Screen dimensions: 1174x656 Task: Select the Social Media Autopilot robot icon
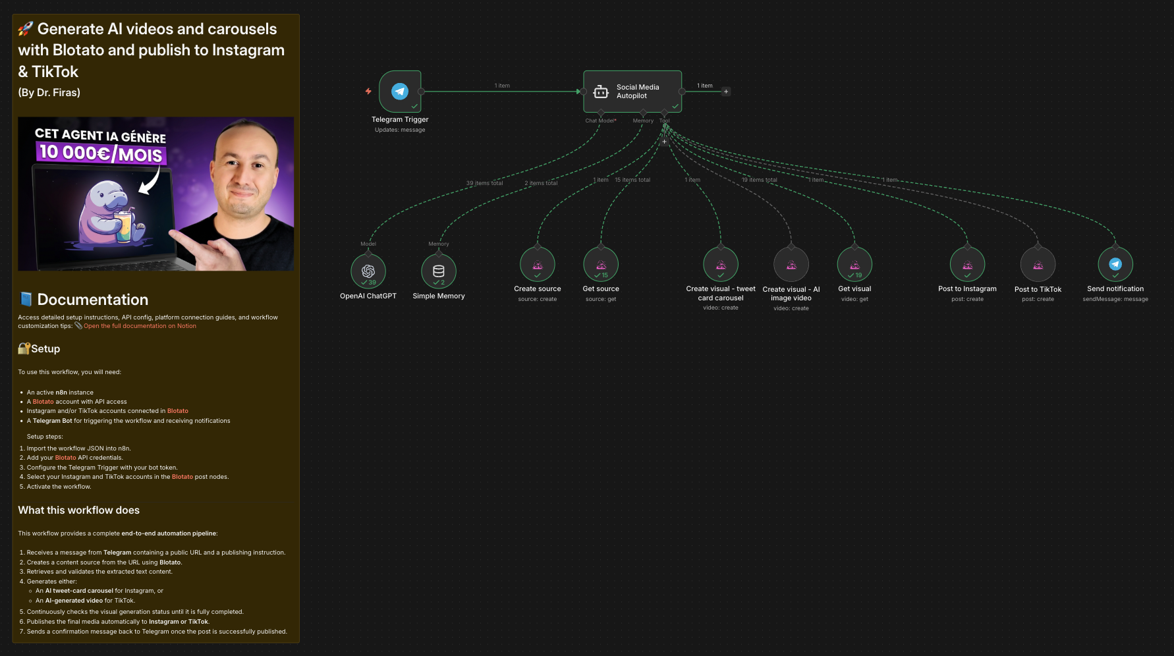600,91
